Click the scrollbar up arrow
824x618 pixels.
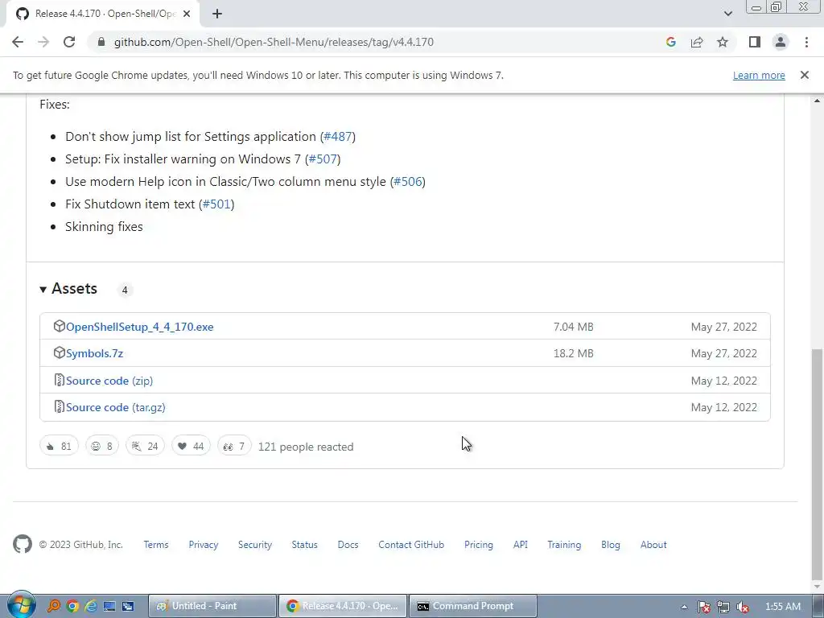[x=818, y=101]
